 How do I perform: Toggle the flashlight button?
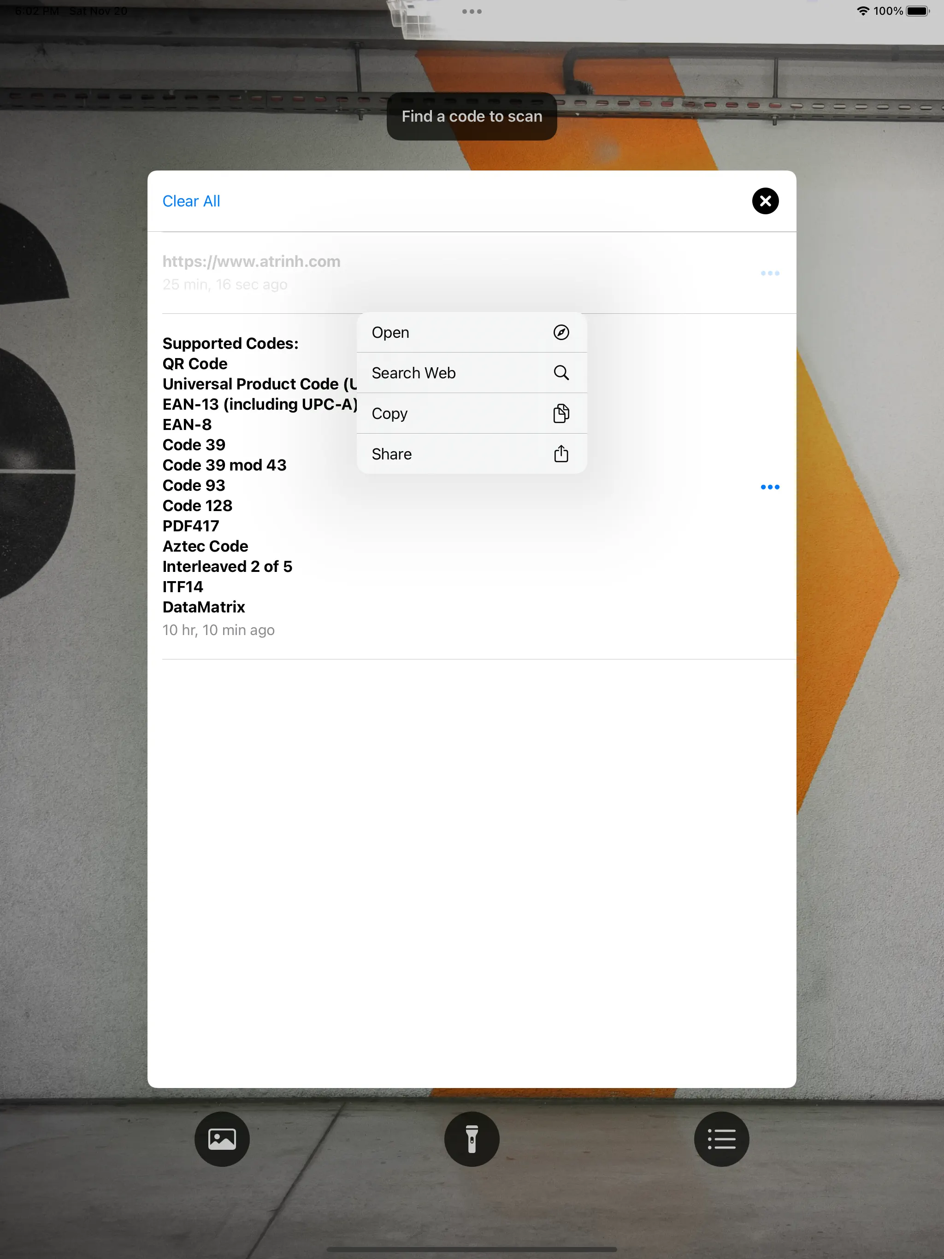point(472,1139)
